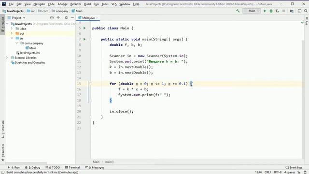Open the Tools menu
This screenshot has height=174, width=309.
(x=105, y=4)
